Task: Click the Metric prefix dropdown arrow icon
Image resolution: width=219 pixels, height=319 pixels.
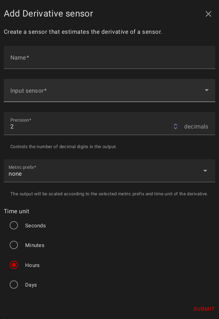Action: [x=205, y=171]
